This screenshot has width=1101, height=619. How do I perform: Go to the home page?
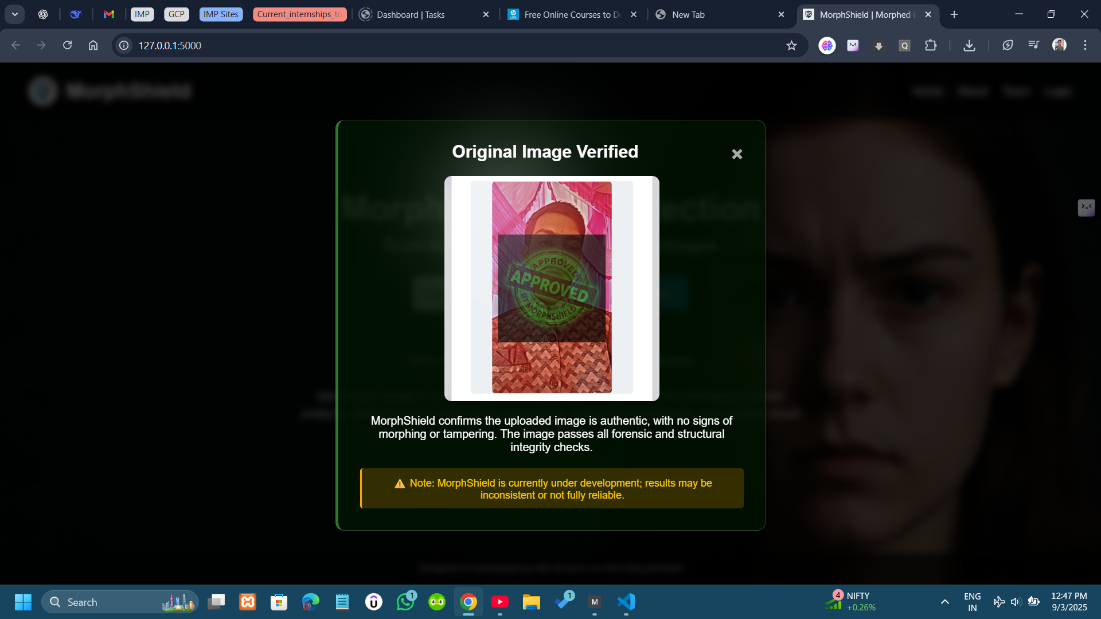click(93, 45)
